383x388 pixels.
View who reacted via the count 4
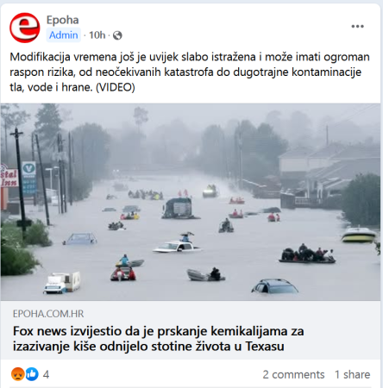46,374
